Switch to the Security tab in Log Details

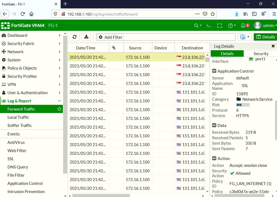tap(261, 53)
